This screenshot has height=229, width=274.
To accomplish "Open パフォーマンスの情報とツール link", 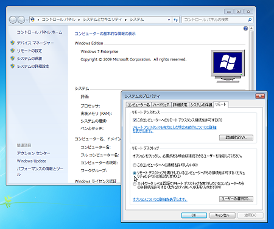I will (x=40, y=171).
